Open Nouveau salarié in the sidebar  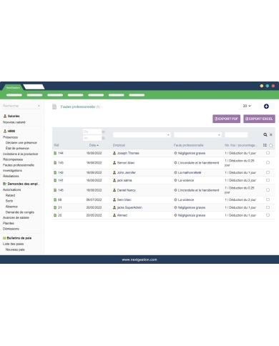[14, 122]
